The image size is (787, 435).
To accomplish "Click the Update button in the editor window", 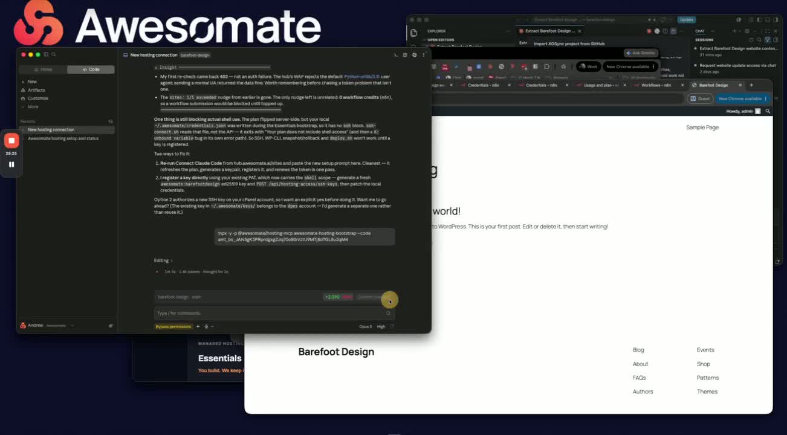I will (686, 20).
